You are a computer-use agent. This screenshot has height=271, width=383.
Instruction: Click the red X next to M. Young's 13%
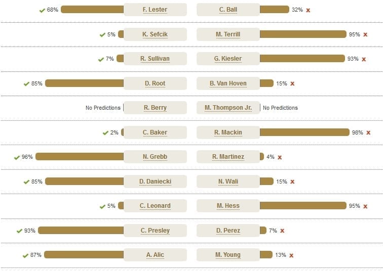(x=291, y=255)
